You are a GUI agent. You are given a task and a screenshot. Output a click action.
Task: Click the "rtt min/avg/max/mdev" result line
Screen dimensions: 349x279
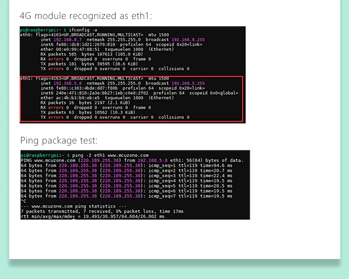92,217
